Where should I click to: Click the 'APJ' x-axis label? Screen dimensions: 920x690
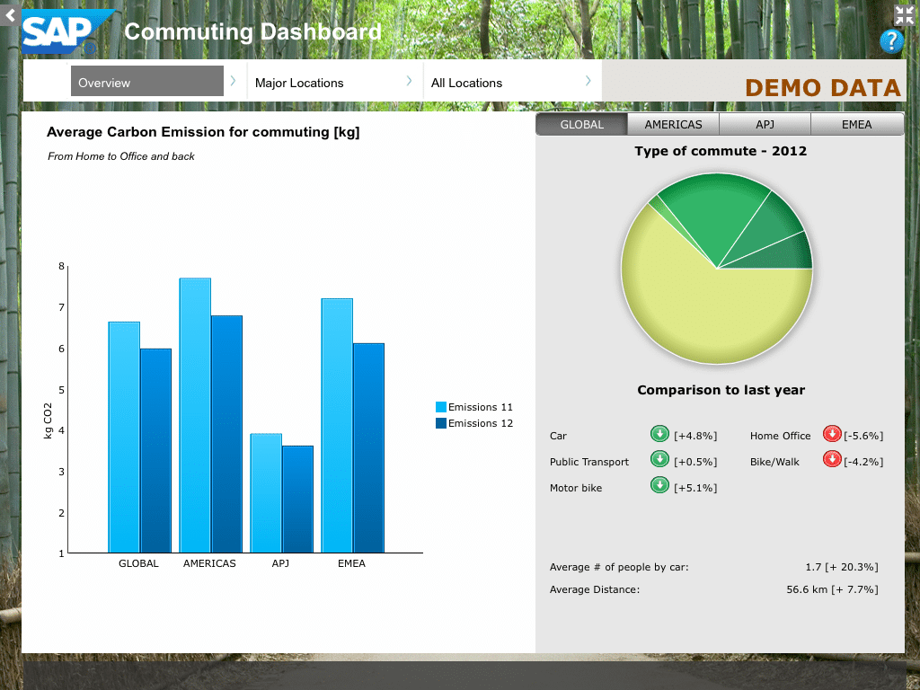tap(280, 563)
